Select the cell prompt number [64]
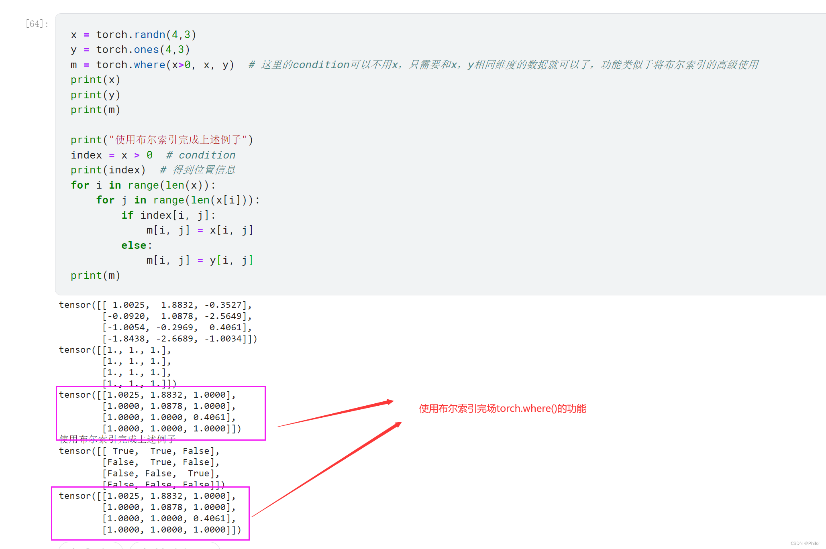Screen dimensions: 826x549 37,24
